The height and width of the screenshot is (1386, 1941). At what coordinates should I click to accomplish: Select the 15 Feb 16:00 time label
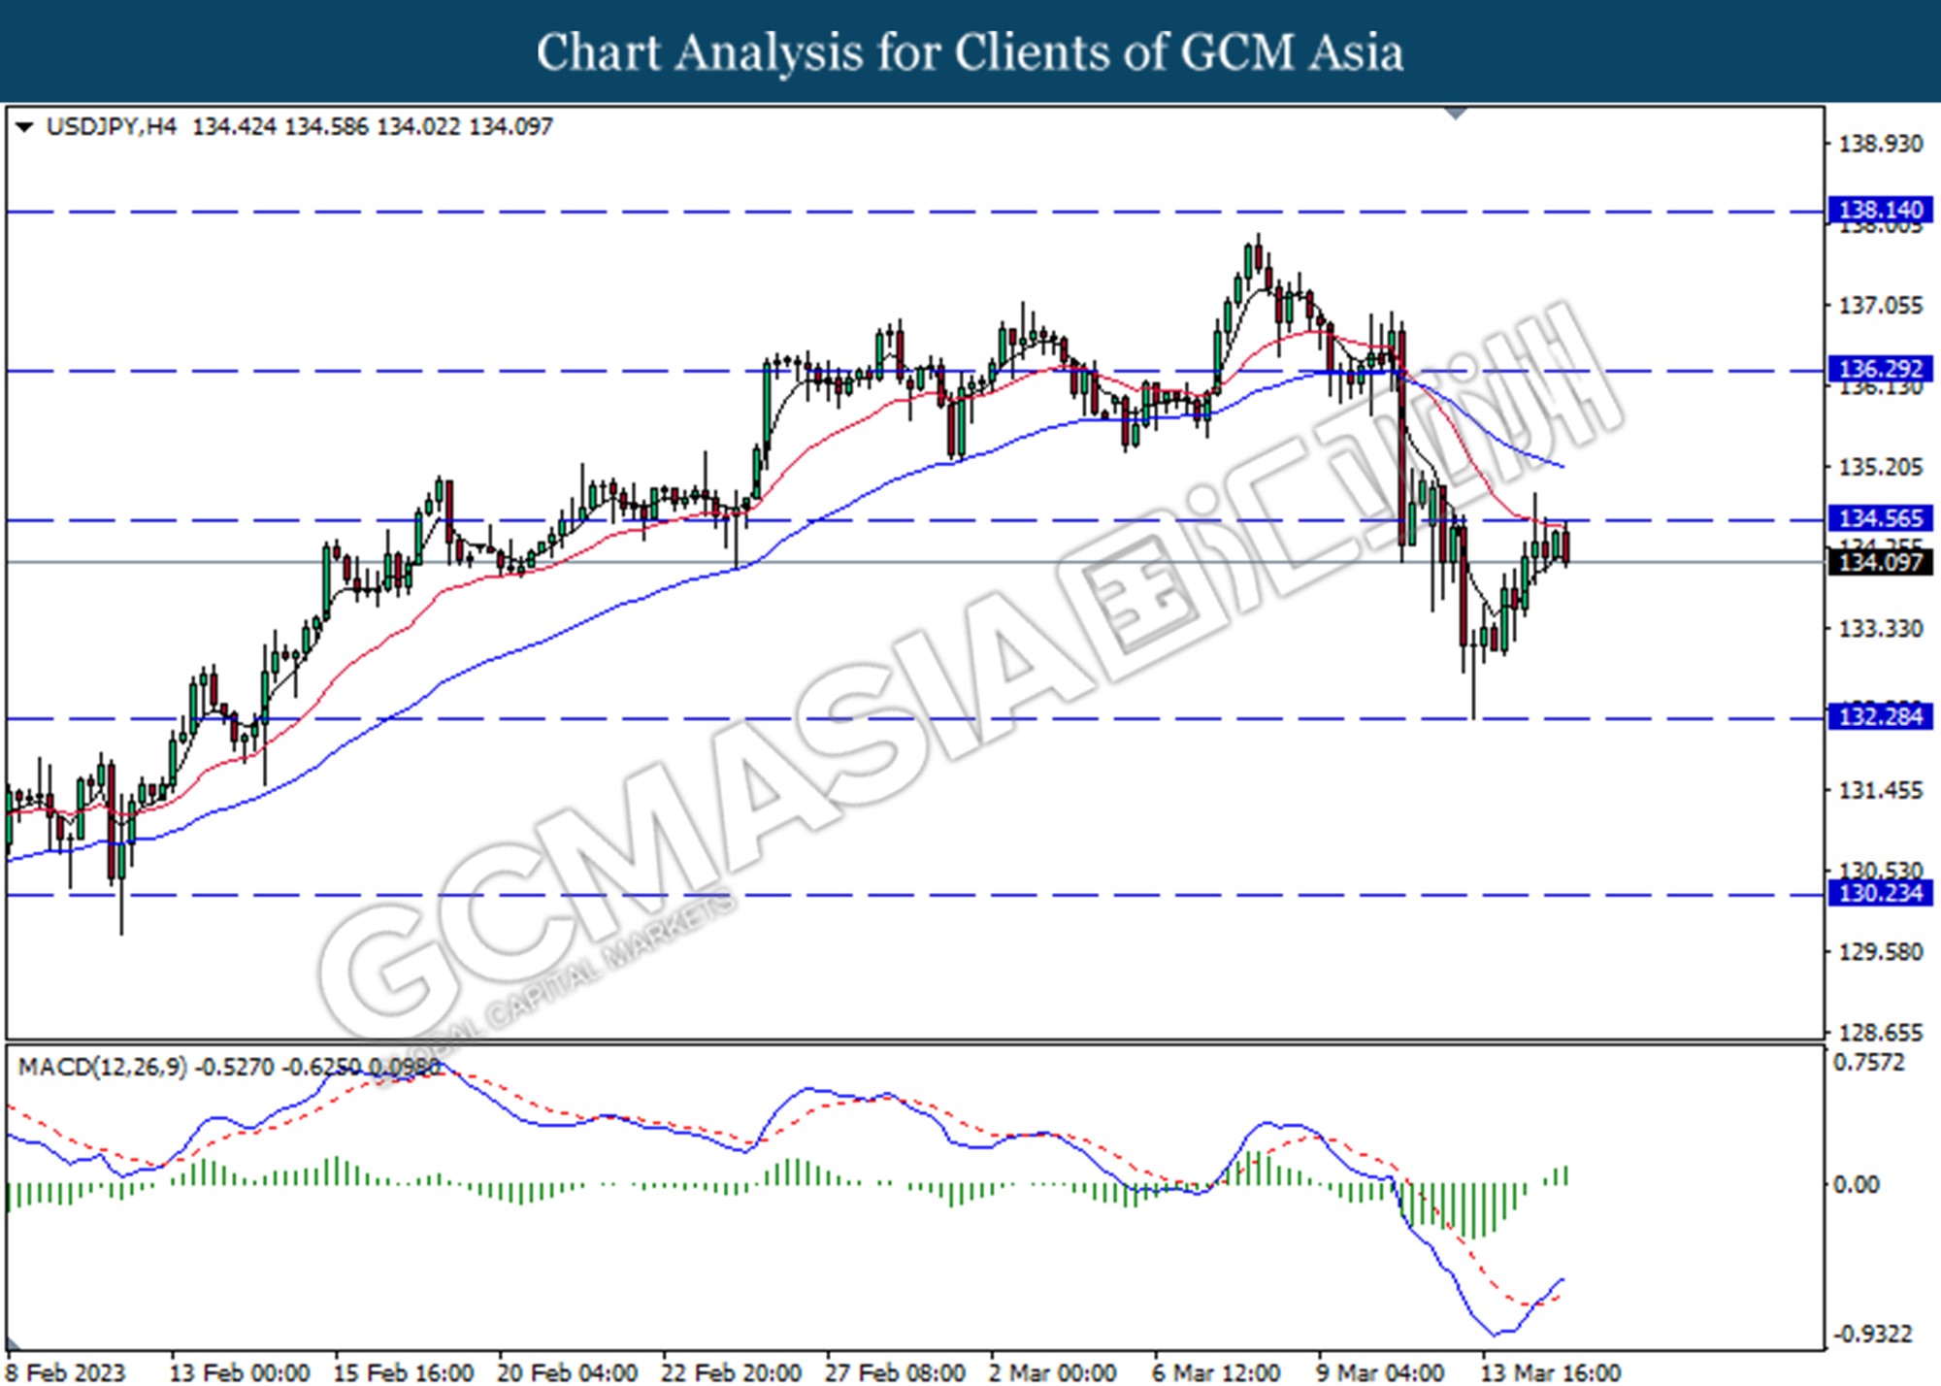point(404,1372)
